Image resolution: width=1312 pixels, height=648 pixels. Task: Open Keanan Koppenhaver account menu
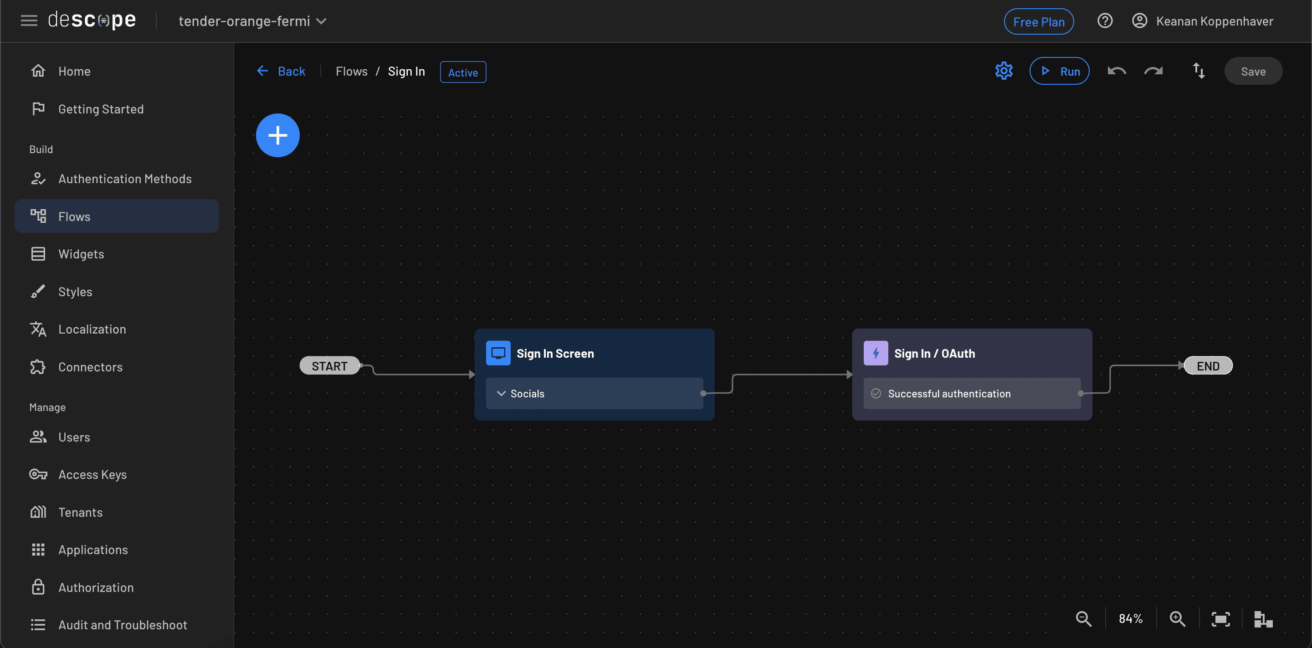coord(1202,21)
